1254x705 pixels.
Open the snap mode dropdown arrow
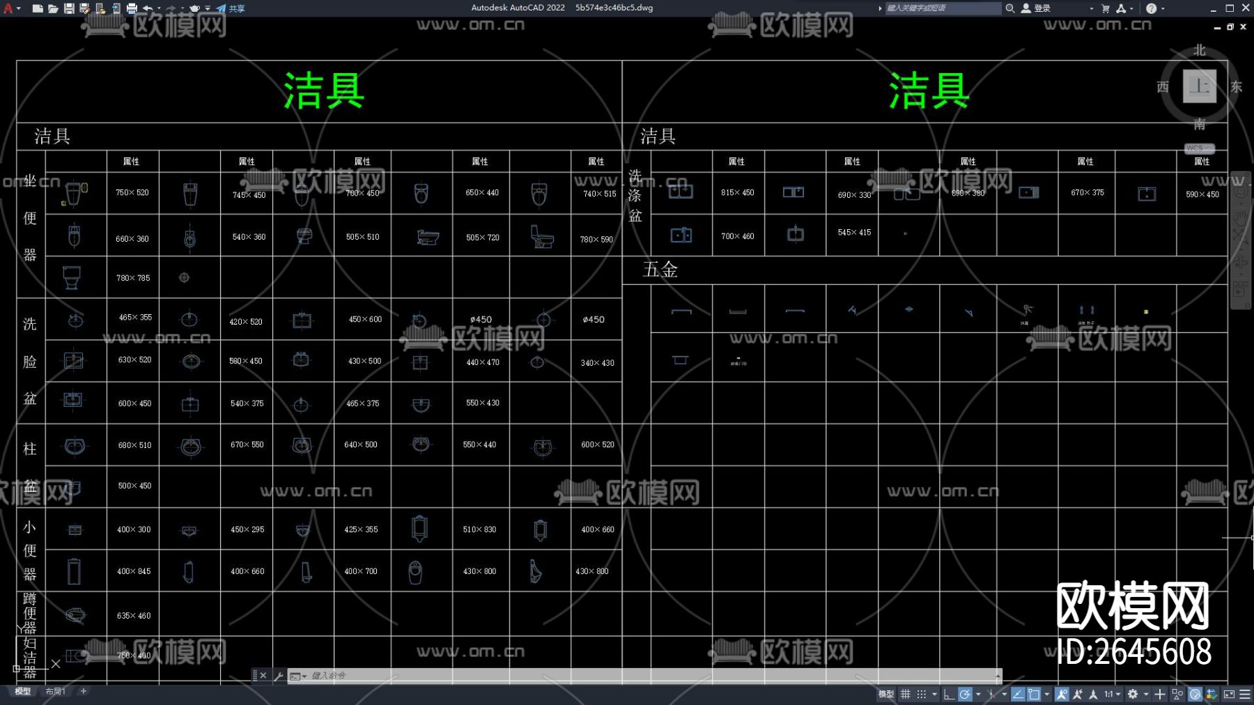click(x=935, y=694)
